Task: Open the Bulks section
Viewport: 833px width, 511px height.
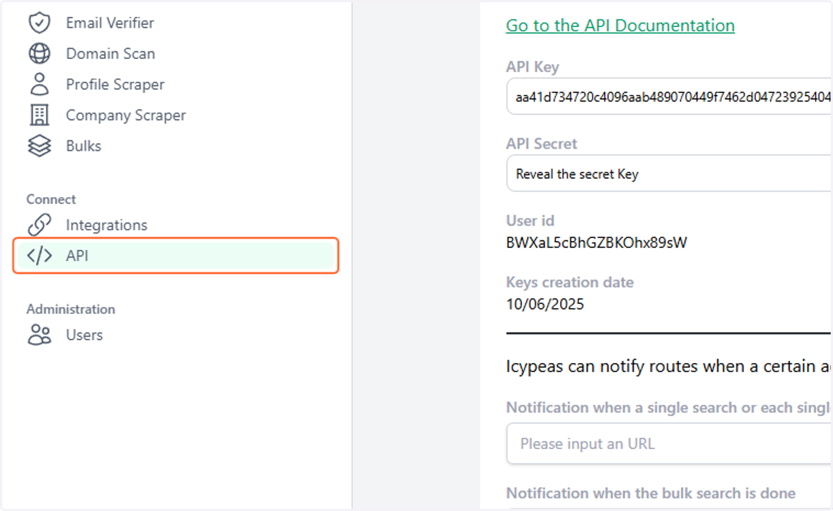Action: 83,146
